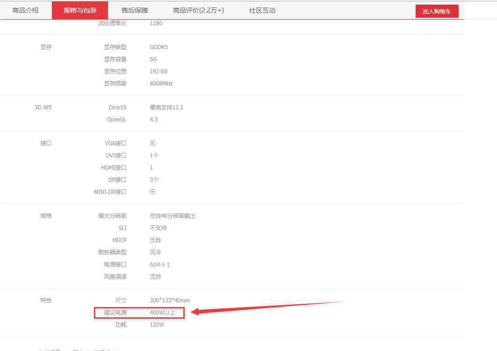Click the HDMI接口 label

[114, 168]
